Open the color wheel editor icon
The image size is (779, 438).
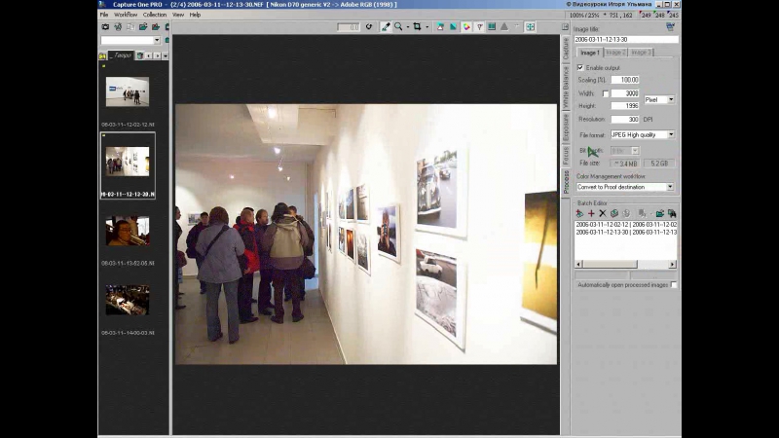[466, 27]
